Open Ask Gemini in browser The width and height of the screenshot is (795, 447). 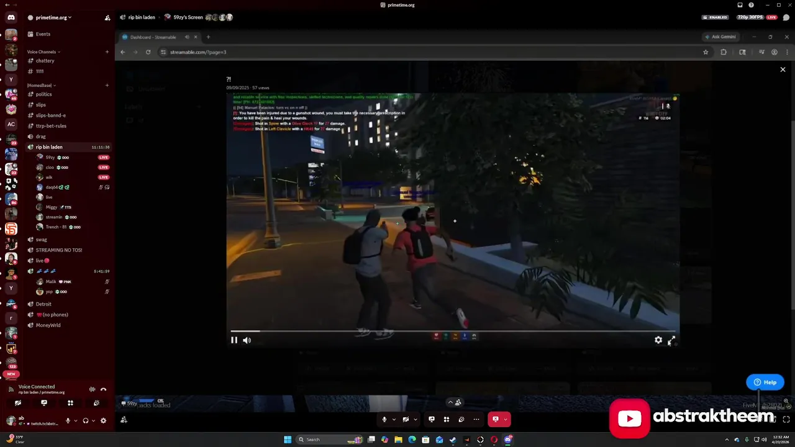click(x=720, y=37)
